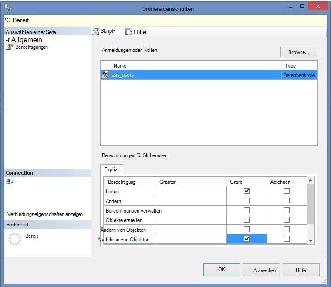Click the permissions scrollbar down arrow
331x287 pixels.
[x=311, y=240]
